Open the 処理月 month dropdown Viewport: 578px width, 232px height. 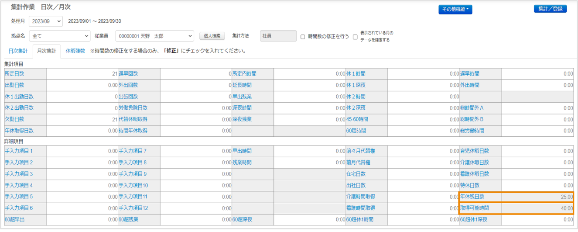pyautogui.click(x=46, y=21)
